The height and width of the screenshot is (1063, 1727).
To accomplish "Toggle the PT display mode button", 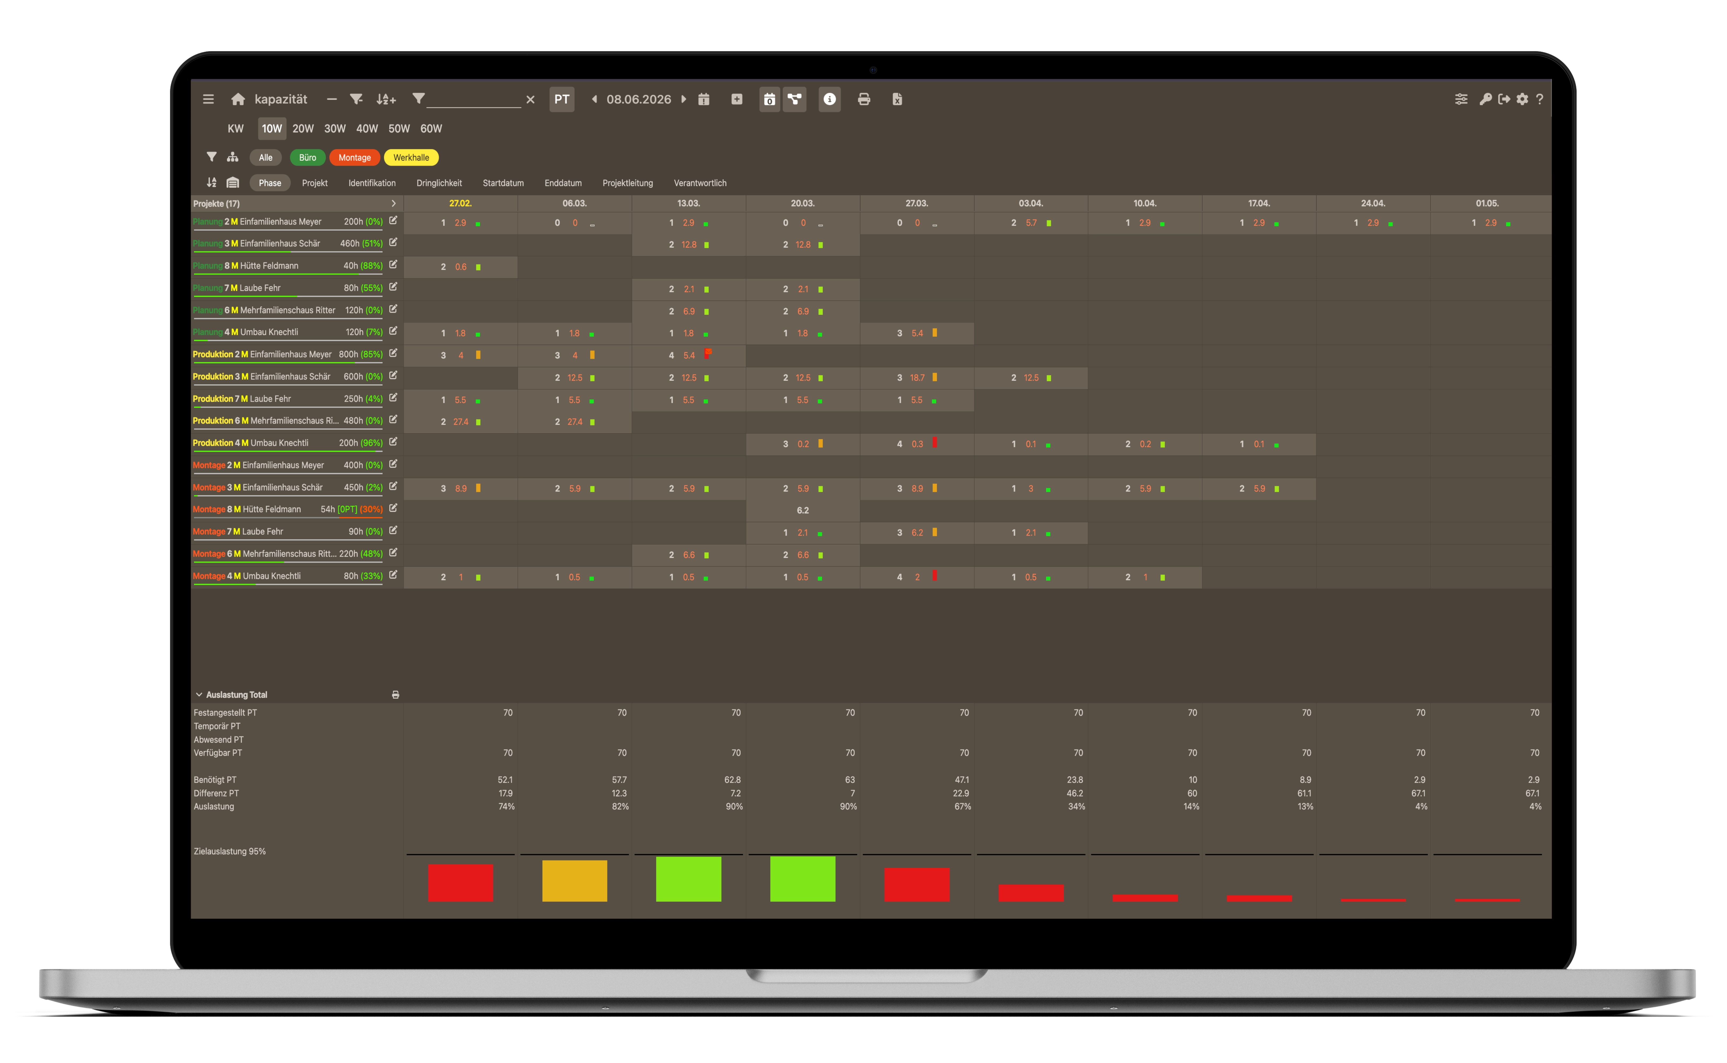I will click(562, 99).
